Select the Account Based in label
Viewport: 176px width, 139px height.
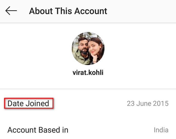[38, 130]
